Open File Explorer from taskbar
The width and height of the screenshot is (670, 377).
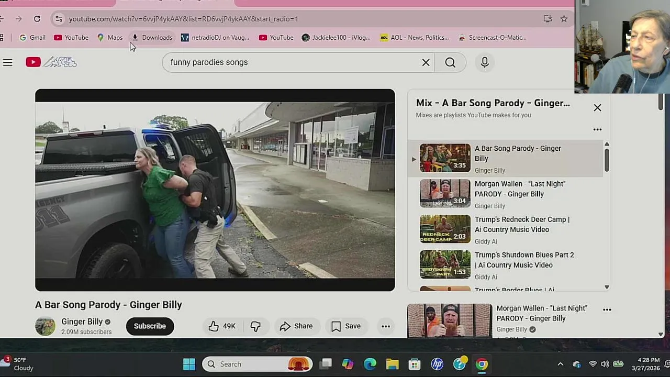(393, 364)
